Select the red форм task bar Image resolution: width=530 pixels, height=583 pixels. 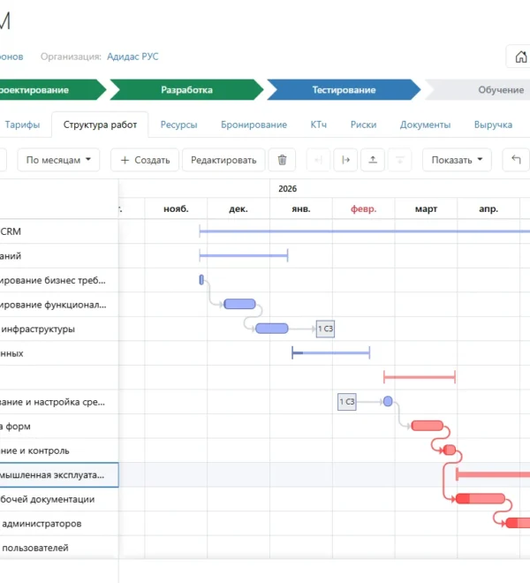coord(428,426)
